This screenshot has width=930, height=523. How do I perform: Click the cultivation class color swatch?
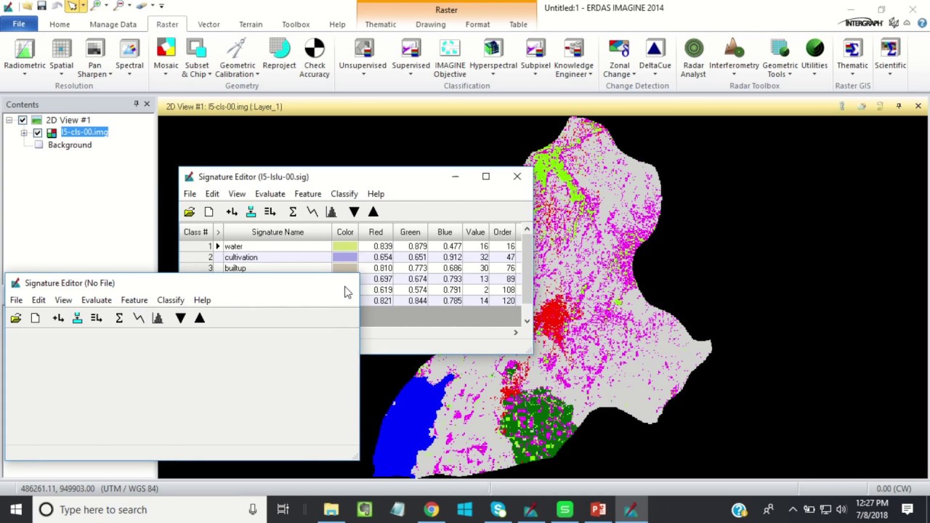coord(345,257)
